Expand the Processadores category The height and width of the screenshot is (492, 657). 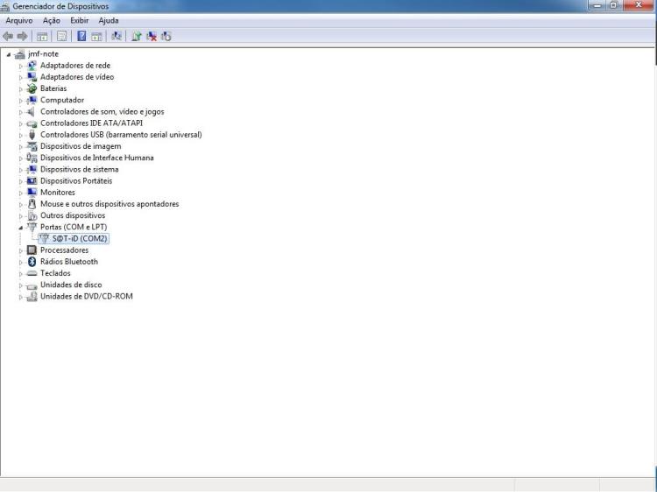[20, 251]
